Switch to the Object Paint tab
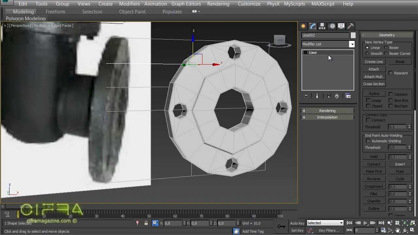This screenshot has width=418, height=235. 132,12
